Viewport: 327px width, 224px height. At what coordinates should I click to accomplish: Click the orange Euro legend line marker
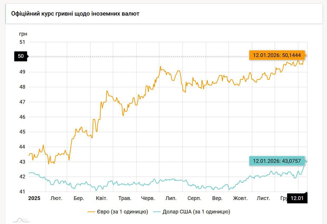91,212
